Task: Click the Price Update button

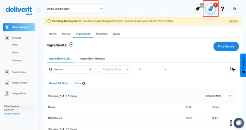Action: click(226, 46)
